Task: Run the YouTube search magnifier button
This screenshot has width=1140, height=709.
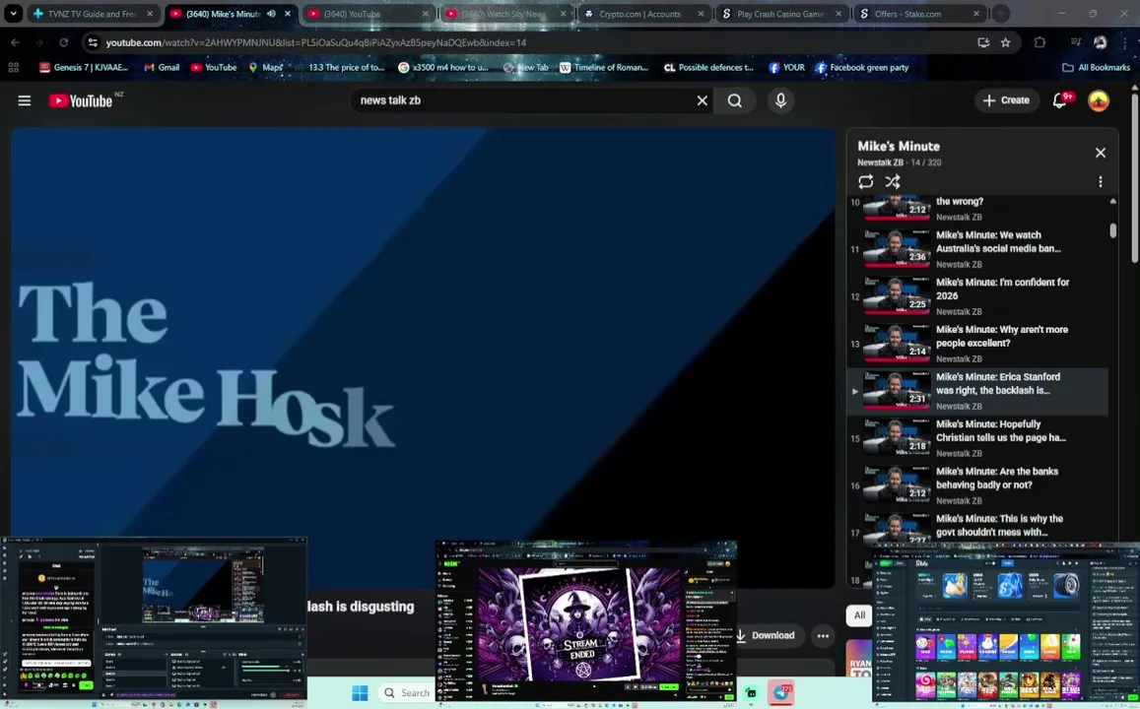Action: point(735,100)
